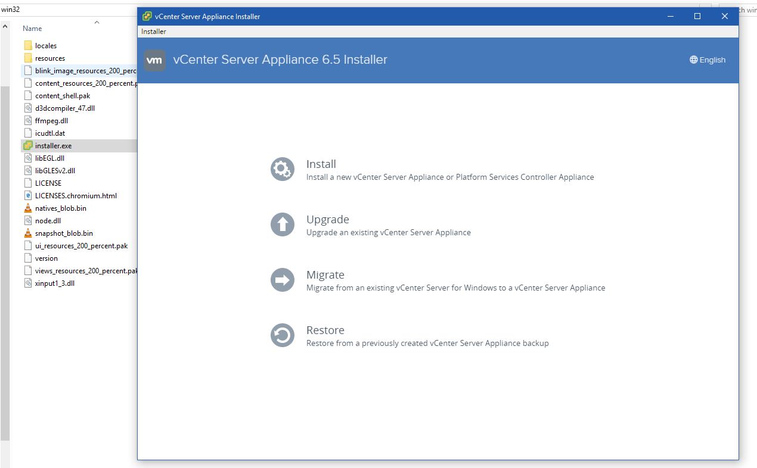Select the locales folder name
Image resolution: width=757 pixels, height=468 pixels.
click(46, 45)
